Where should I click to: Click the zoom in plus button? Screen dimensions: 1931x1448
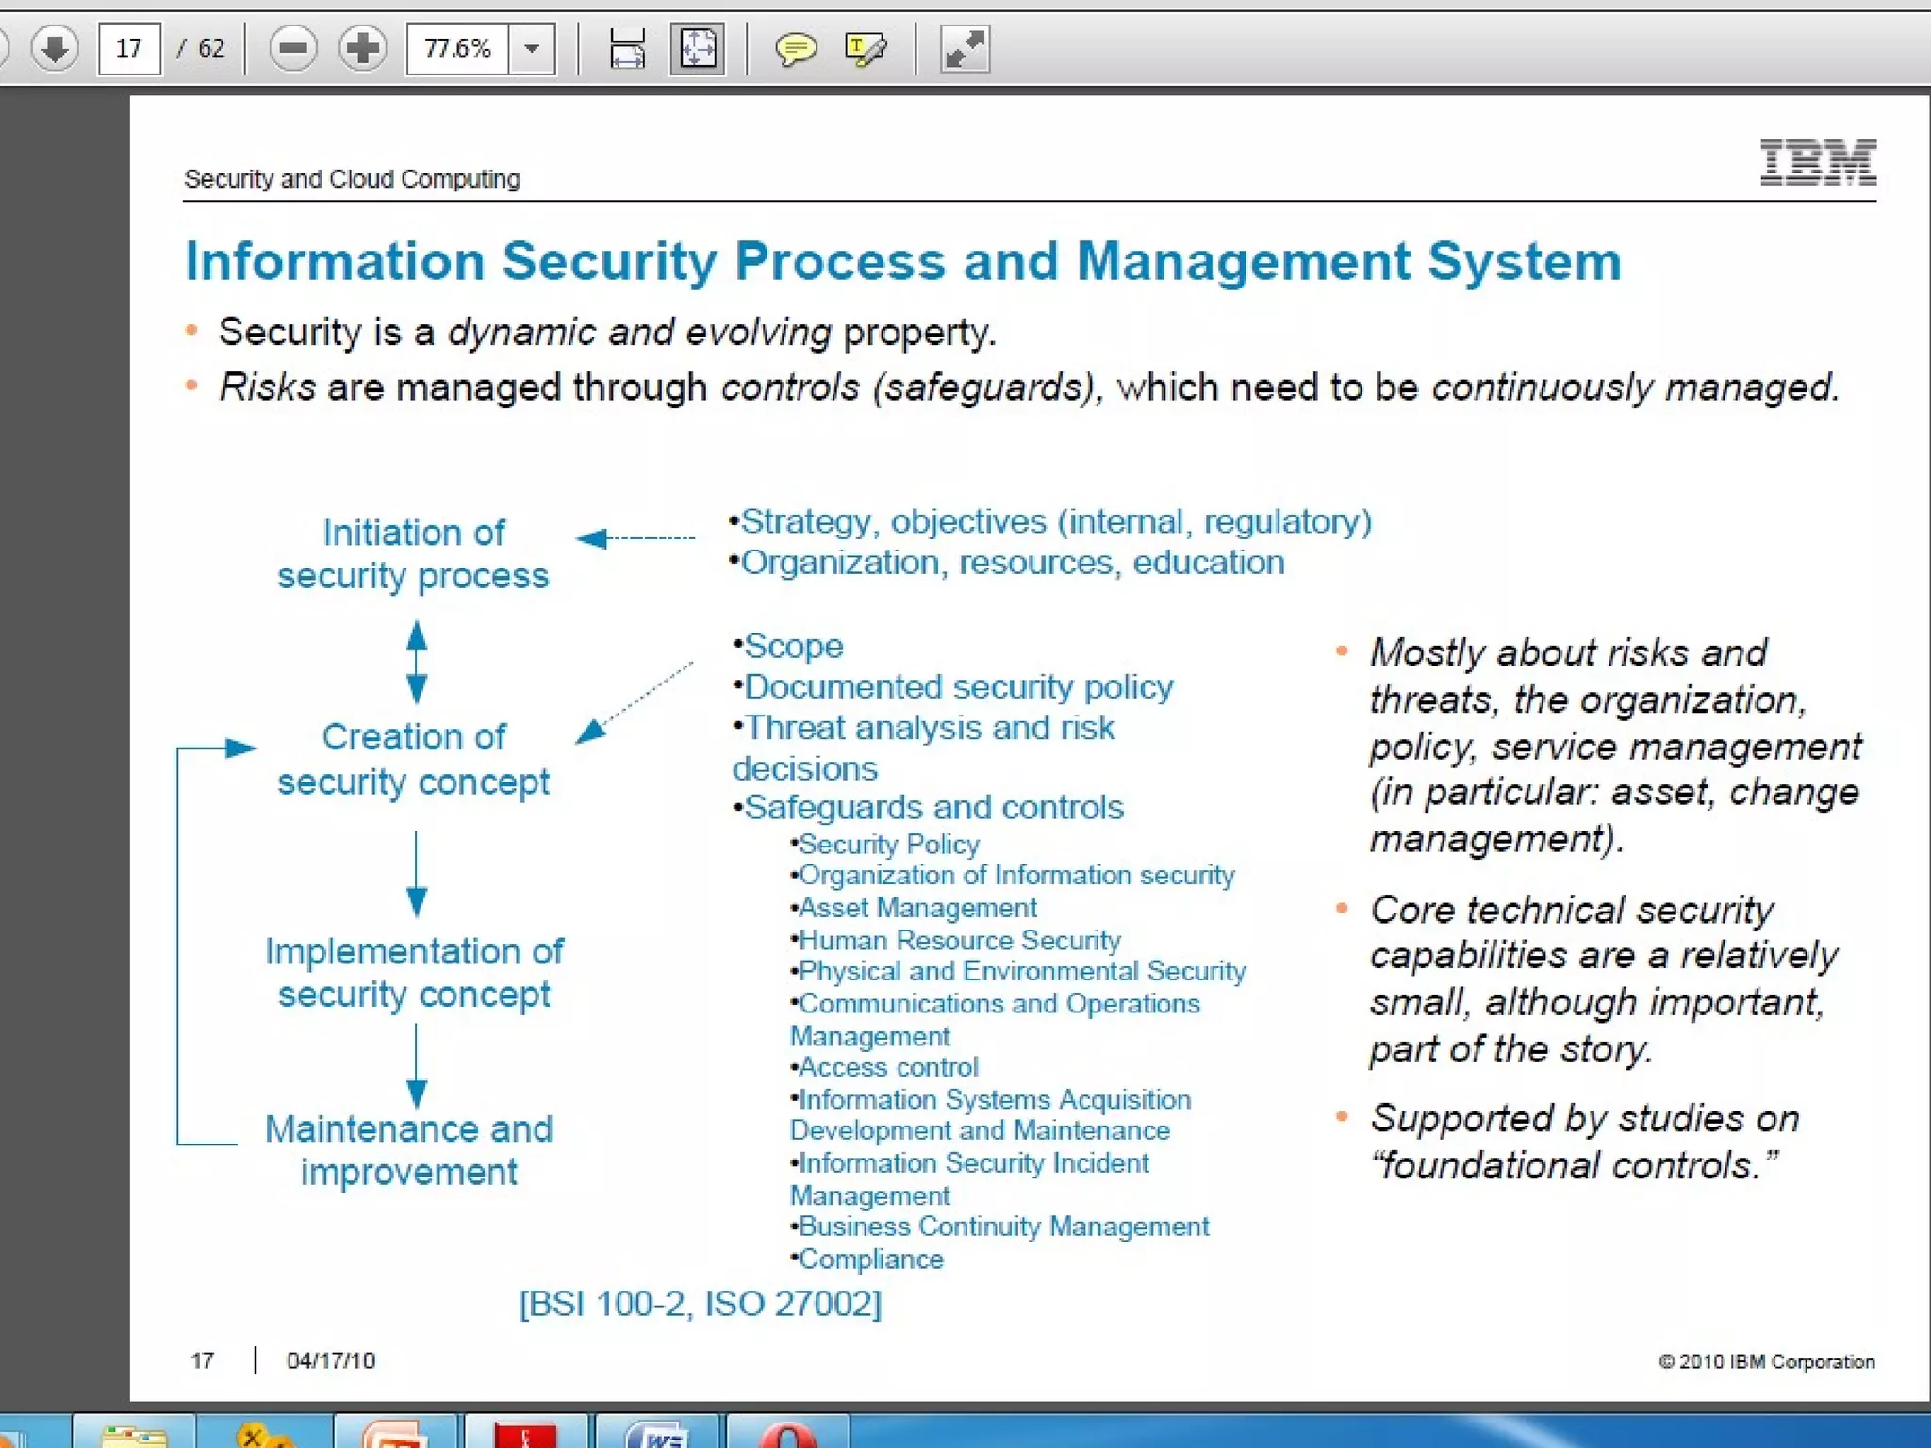(x=363, y=48)
